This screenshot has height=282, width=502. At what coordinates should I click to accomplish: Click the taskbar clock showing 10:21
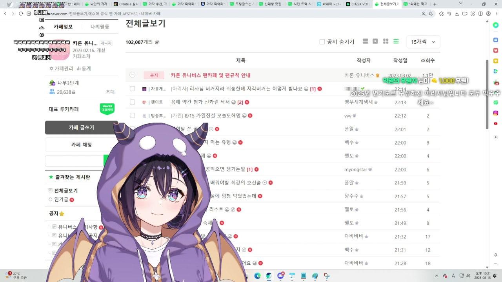[483, 276]
